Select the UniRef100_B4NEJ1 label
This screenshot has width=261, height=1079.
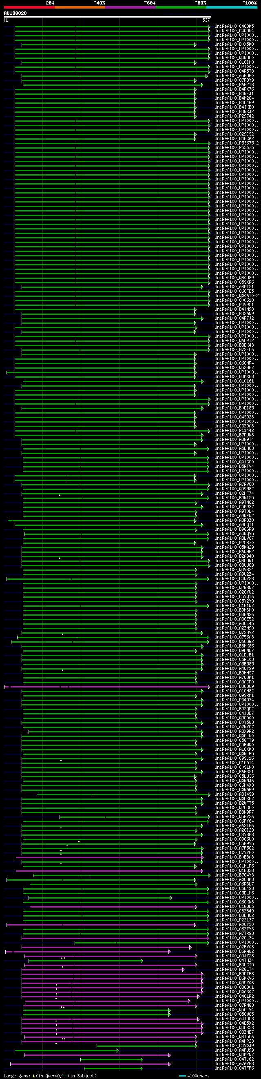234,94
